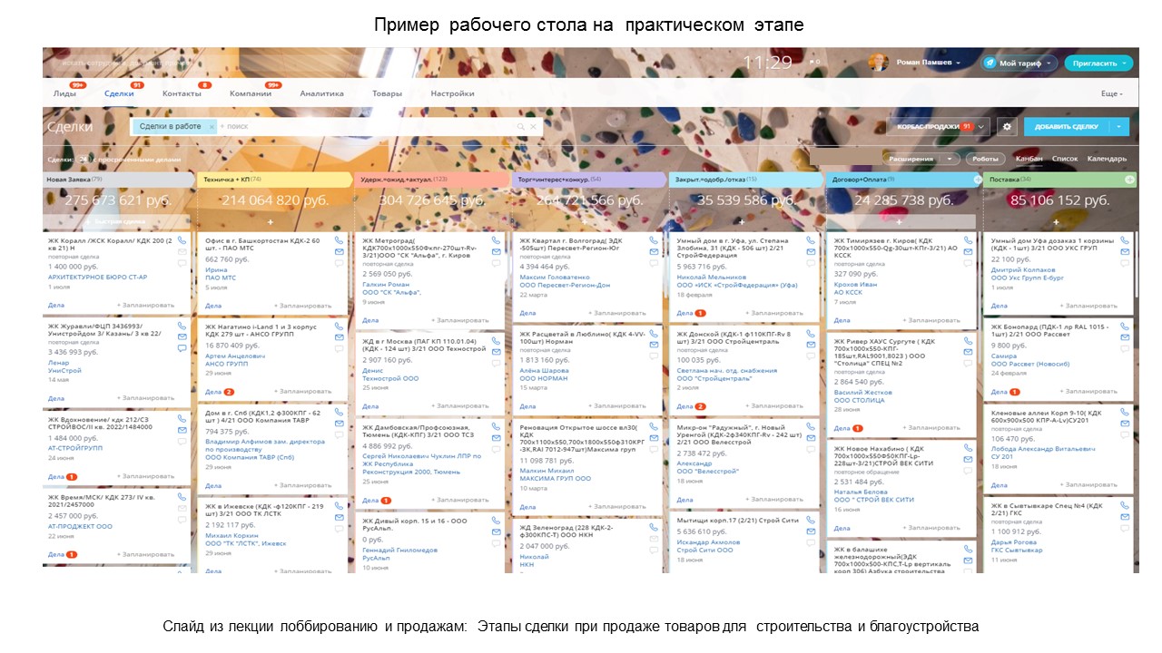
Task: Switch to Календарь view
Action: click(1107, 159)
